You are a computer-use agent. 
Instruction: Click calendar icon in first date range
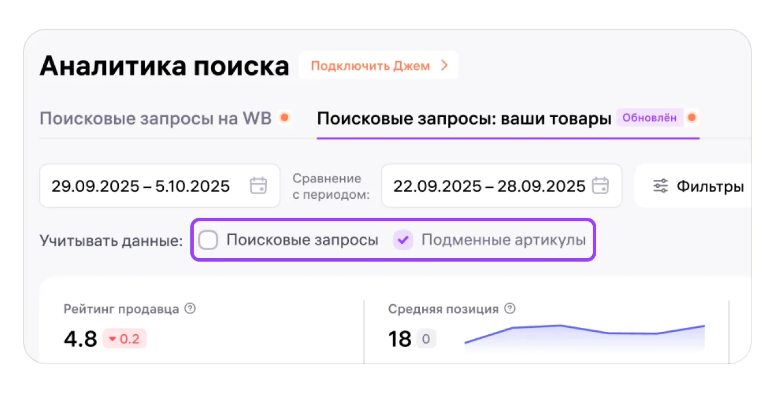pos(258,186)
